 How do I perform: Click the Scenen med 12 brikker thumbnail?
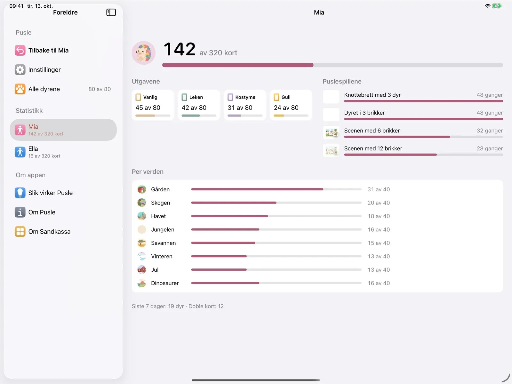click(x=331, y=150)
